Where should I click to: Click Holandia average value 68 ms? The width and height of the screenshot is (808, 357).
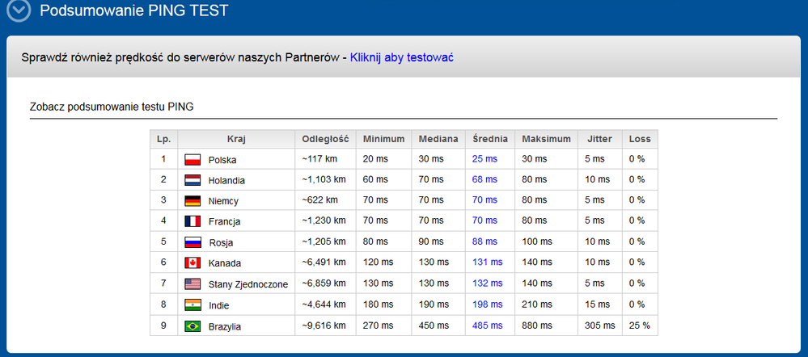click(484, 179)
